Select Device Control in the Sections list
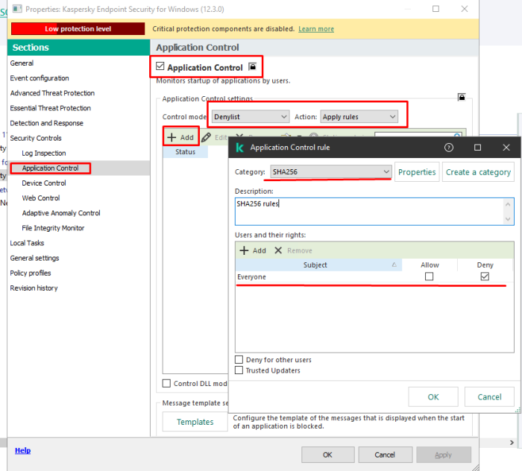This screenshot has height=471, width=522. [x=44, y=183]
